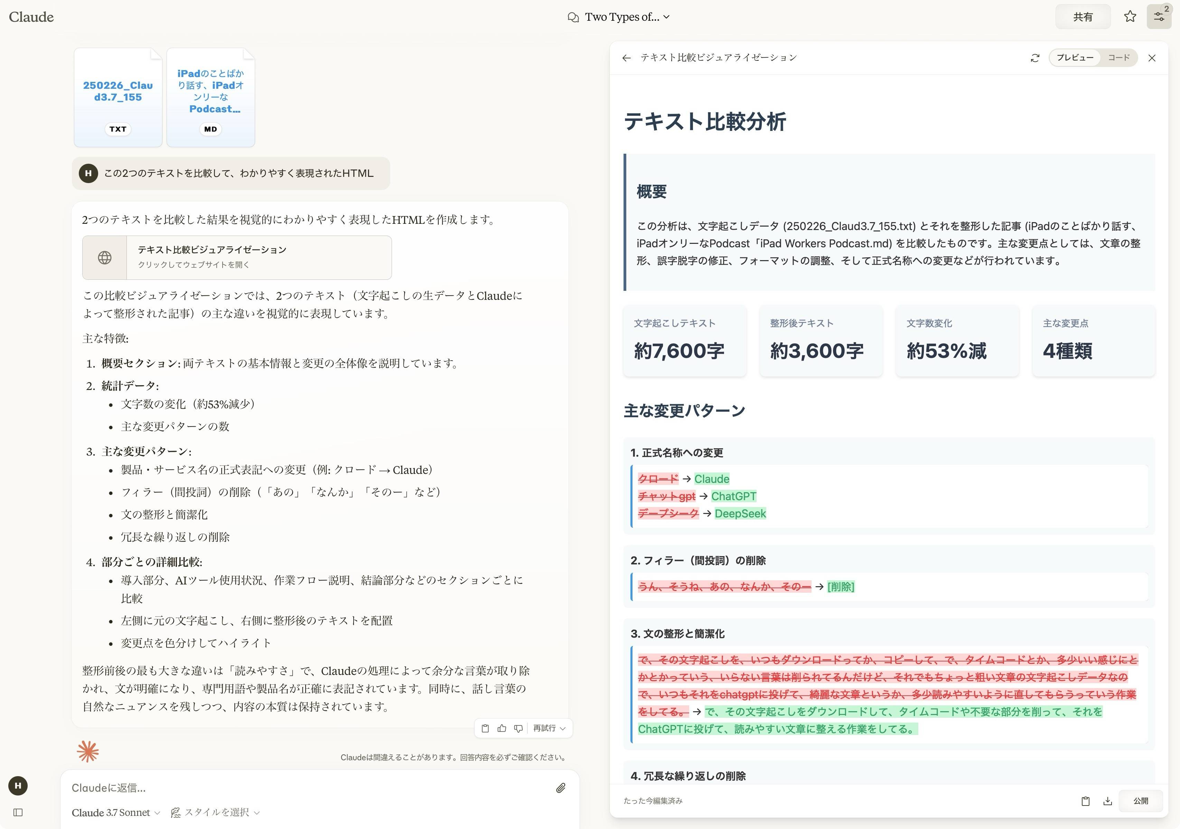Give the response a thumbs down

[x=518, y=728]
